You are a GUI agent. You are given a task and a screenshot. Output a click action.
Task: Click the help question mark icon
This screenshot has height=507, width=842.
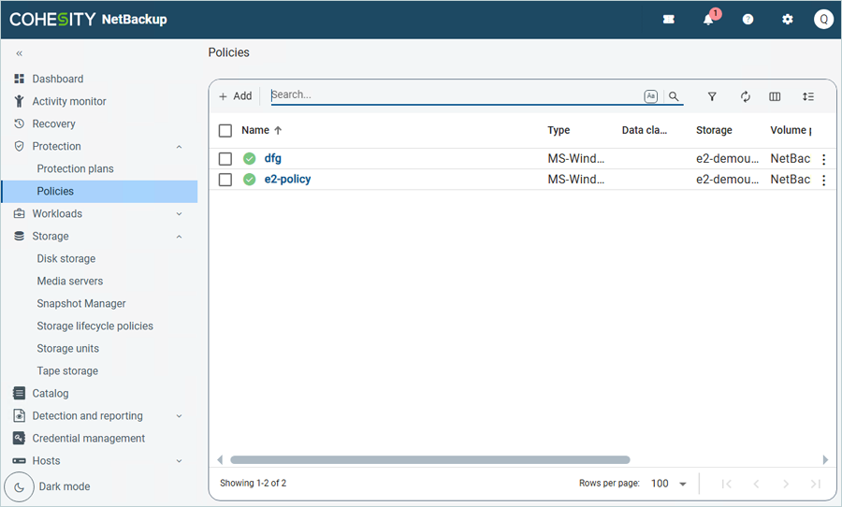pyautogui.click(x=748, y=20)
